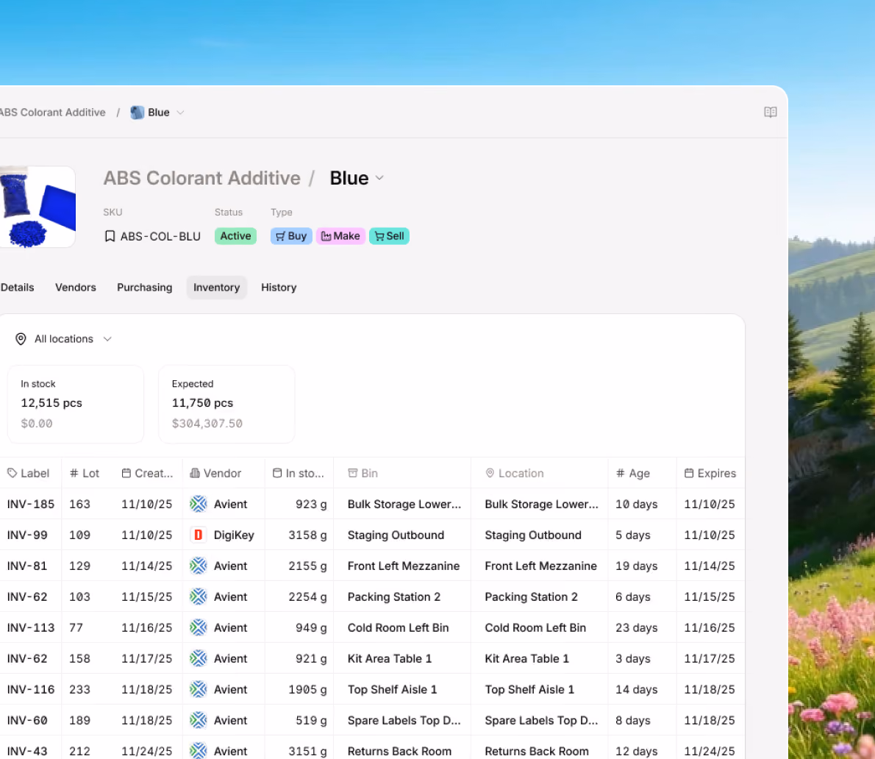The image size is (875, 759).
Task: Click the ABS Colorant Additive breadcrumb link
Action: (x=52, y=113)
